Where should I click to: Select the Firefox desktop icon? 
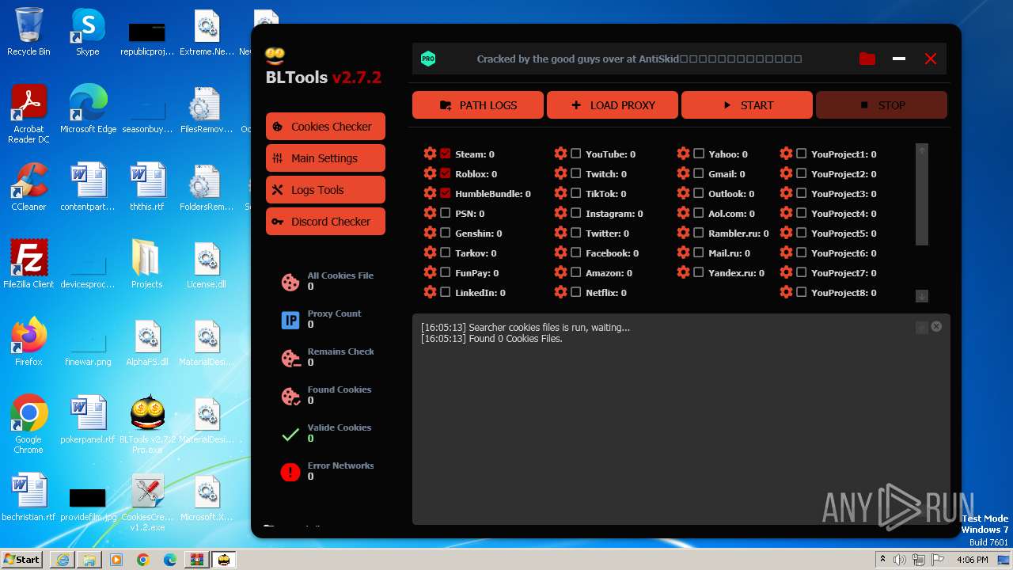pyautogui.click(x=28, y=342)
